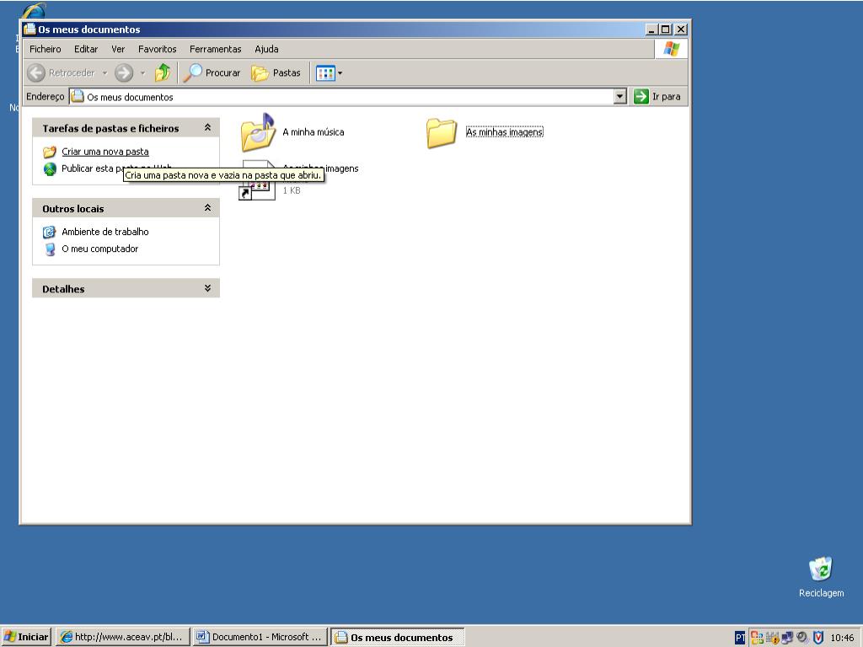Click the folder icon in address bar

[78, 96]
